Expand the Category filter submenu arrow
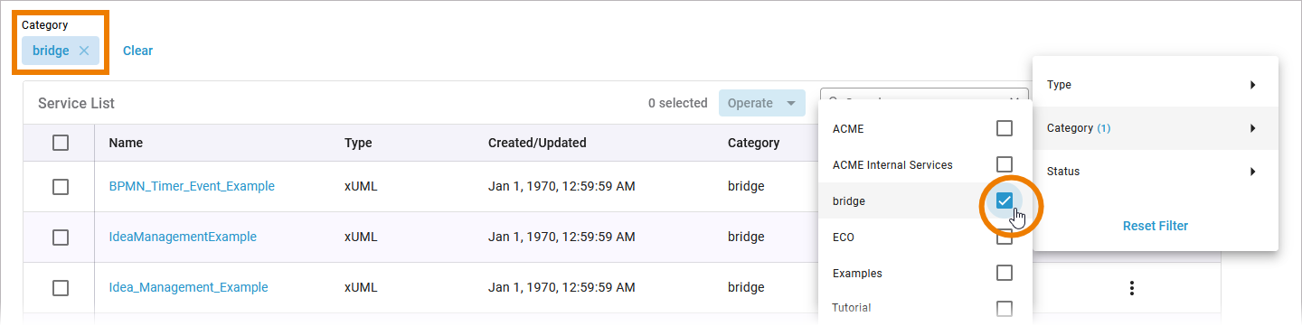 pos(1253,128)
